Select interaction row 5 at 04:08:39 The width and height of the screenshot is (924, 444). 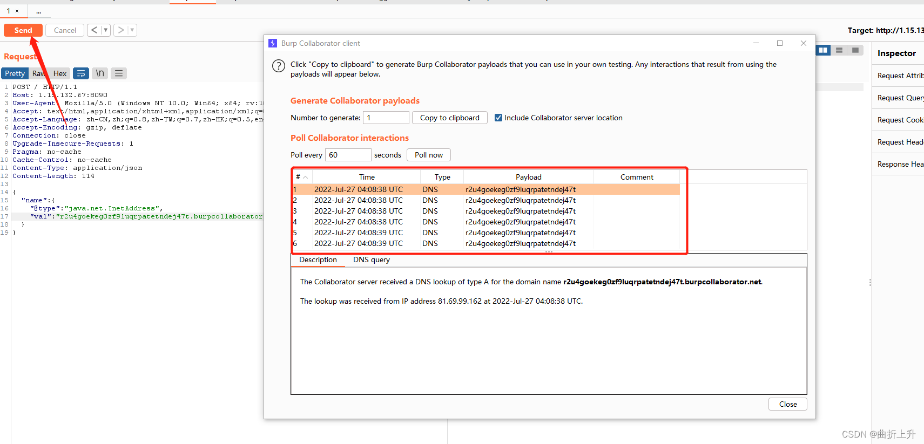[x=486, y=233]
